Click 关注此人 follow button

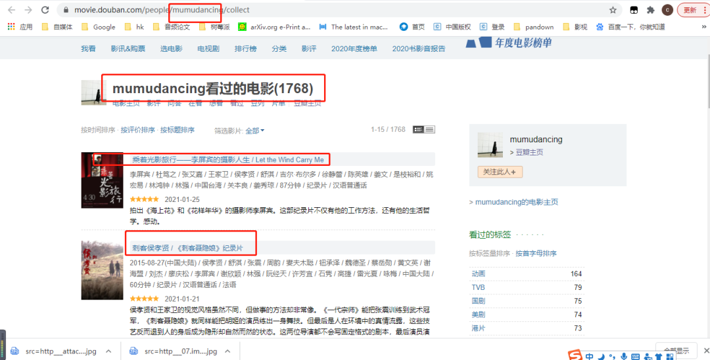click(x=500, y=172)
